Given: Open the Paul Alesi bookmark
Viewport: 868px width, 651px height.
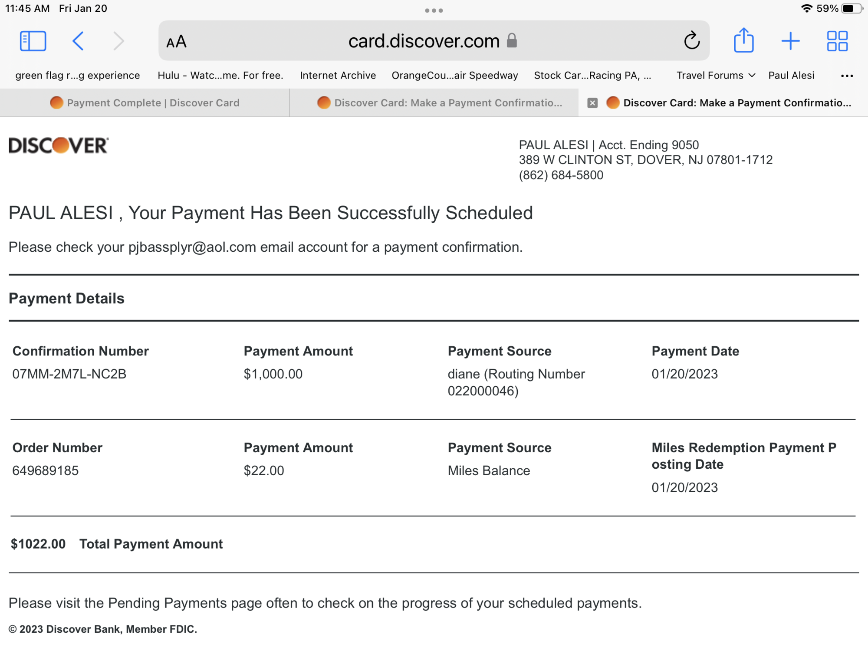Looking at the screenshot, I should [x=791, y=76].
